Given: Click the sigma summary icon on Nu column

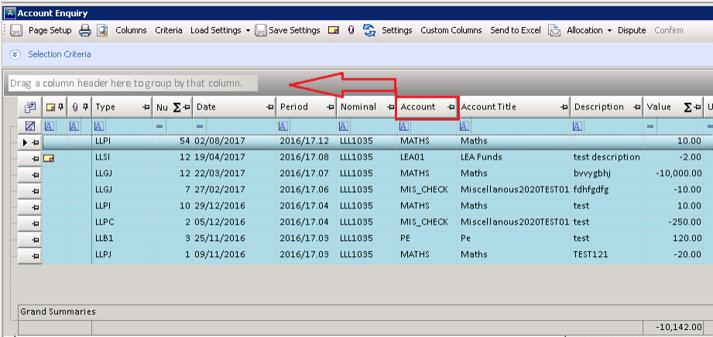Looking at the screenshot, I should pos(177,108).
